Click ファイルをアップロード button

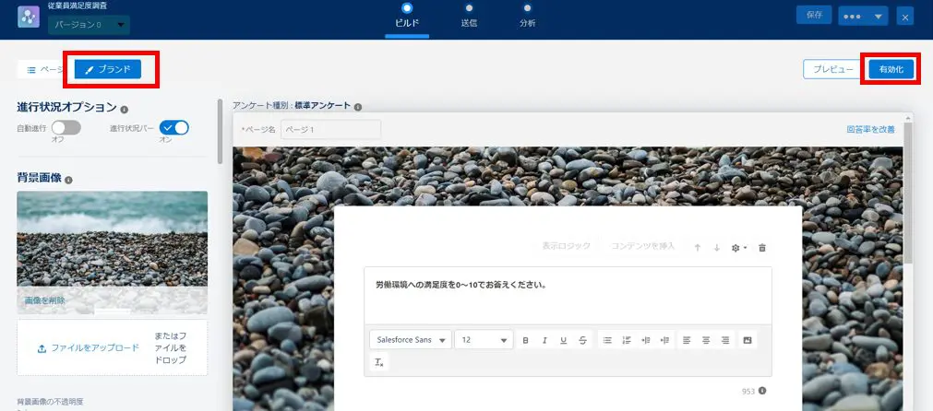pyautogui.click(x=89, y=348)
